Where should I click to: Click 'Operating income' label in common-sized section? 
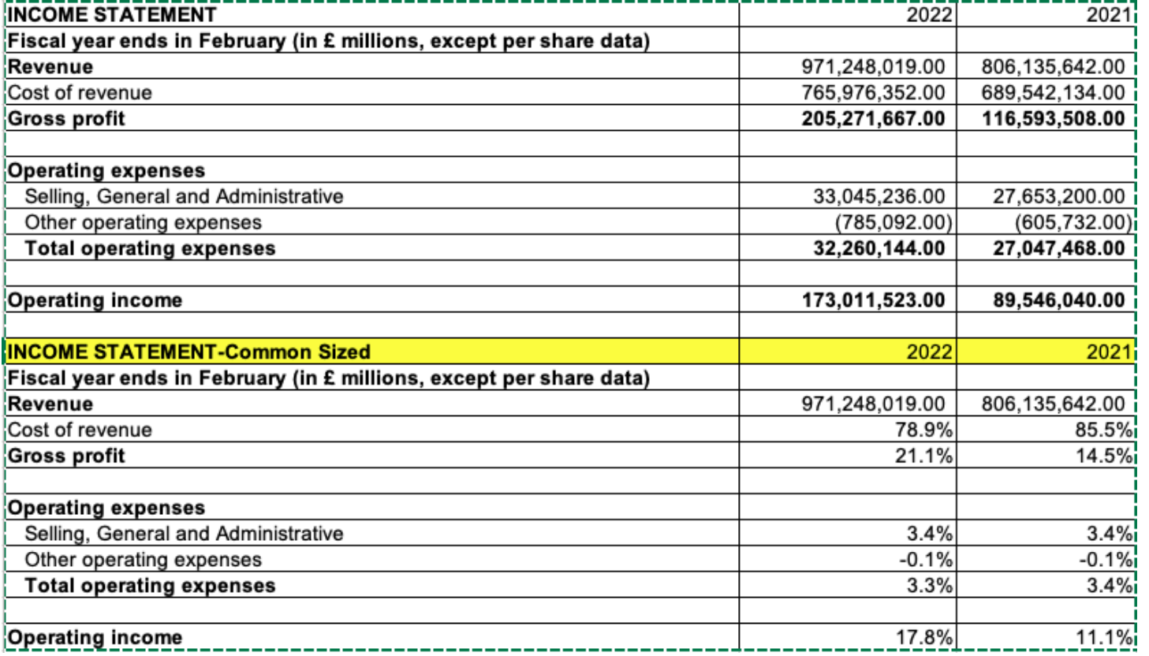pos(95,637)
